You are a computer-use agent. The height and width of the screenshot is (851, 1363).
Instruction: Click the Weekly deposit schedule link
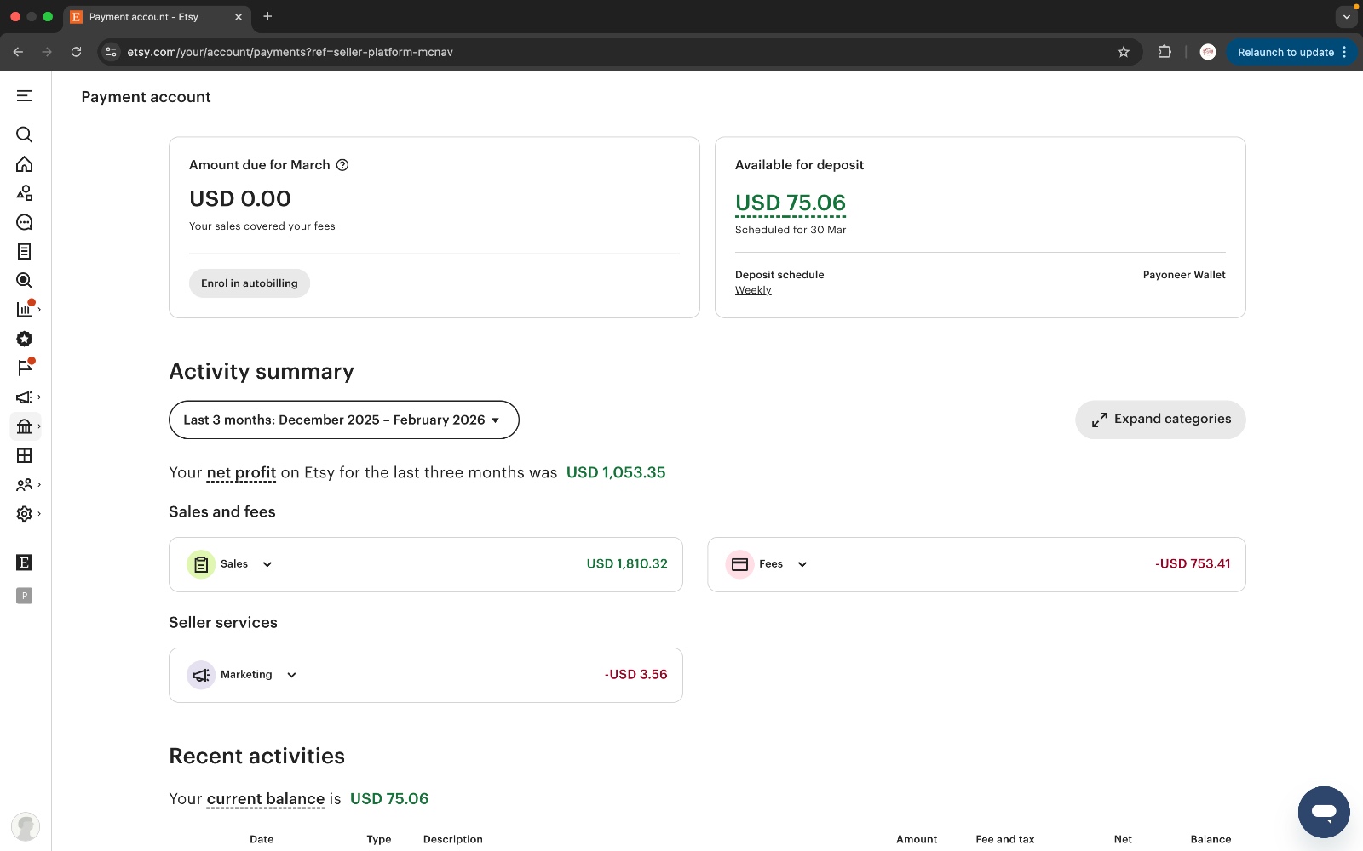pyautogui.click(x=753, y=290)
